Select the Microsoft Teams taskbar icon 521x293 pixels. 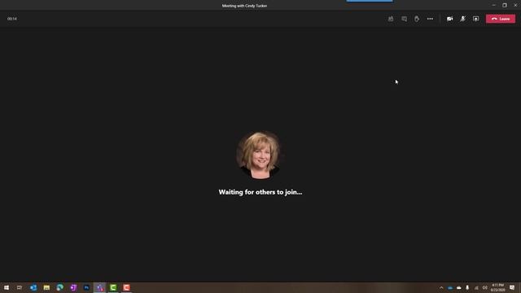point(99,287)
